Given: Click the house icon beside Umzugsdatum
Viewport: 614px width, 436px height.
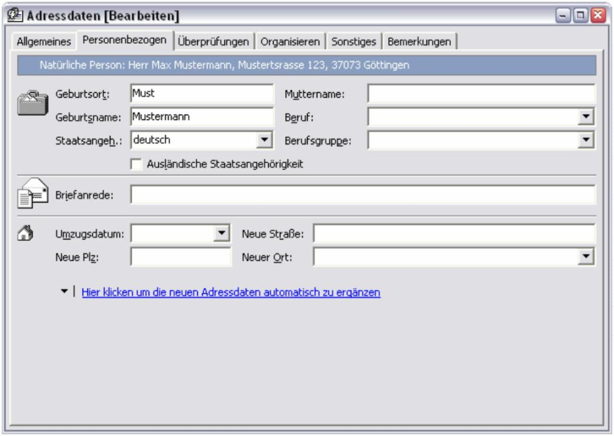Looking at the screenshot, I should pyautogui.click(x=25, y=234).
